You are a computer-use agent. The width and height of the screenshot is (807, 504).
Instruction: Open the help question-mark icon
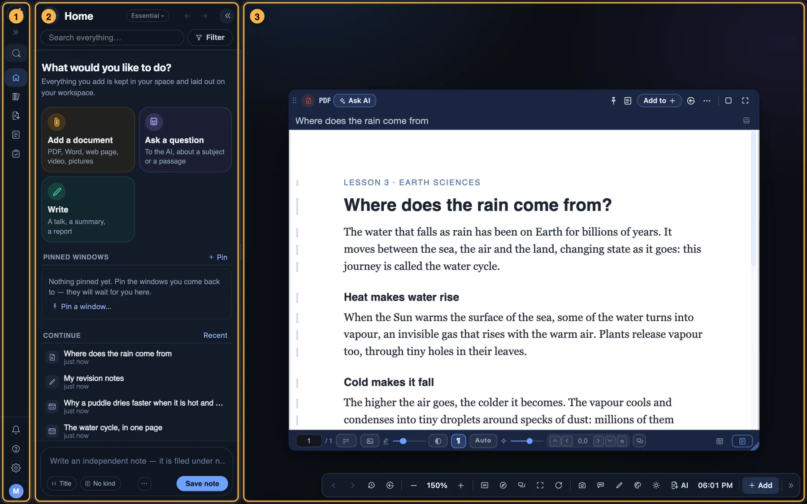click(16, 449)
